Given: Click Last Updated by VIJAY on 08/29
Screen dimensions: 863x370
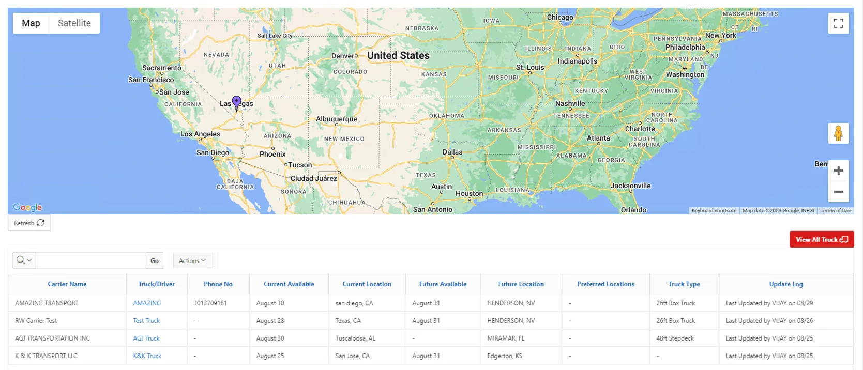Looking at the screenshot, I should point(769,303).
